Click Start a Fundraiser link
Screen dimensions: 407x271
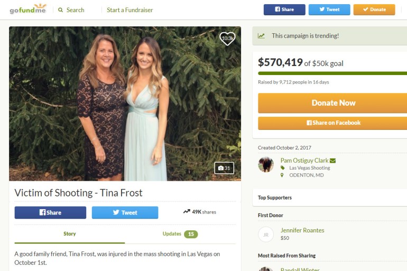point(129,10)
